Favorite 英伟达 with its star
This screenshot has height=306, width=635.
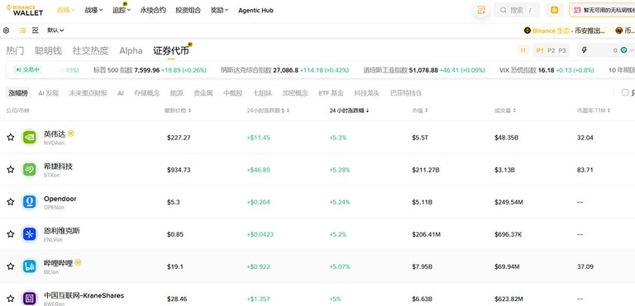pos(11,137)
